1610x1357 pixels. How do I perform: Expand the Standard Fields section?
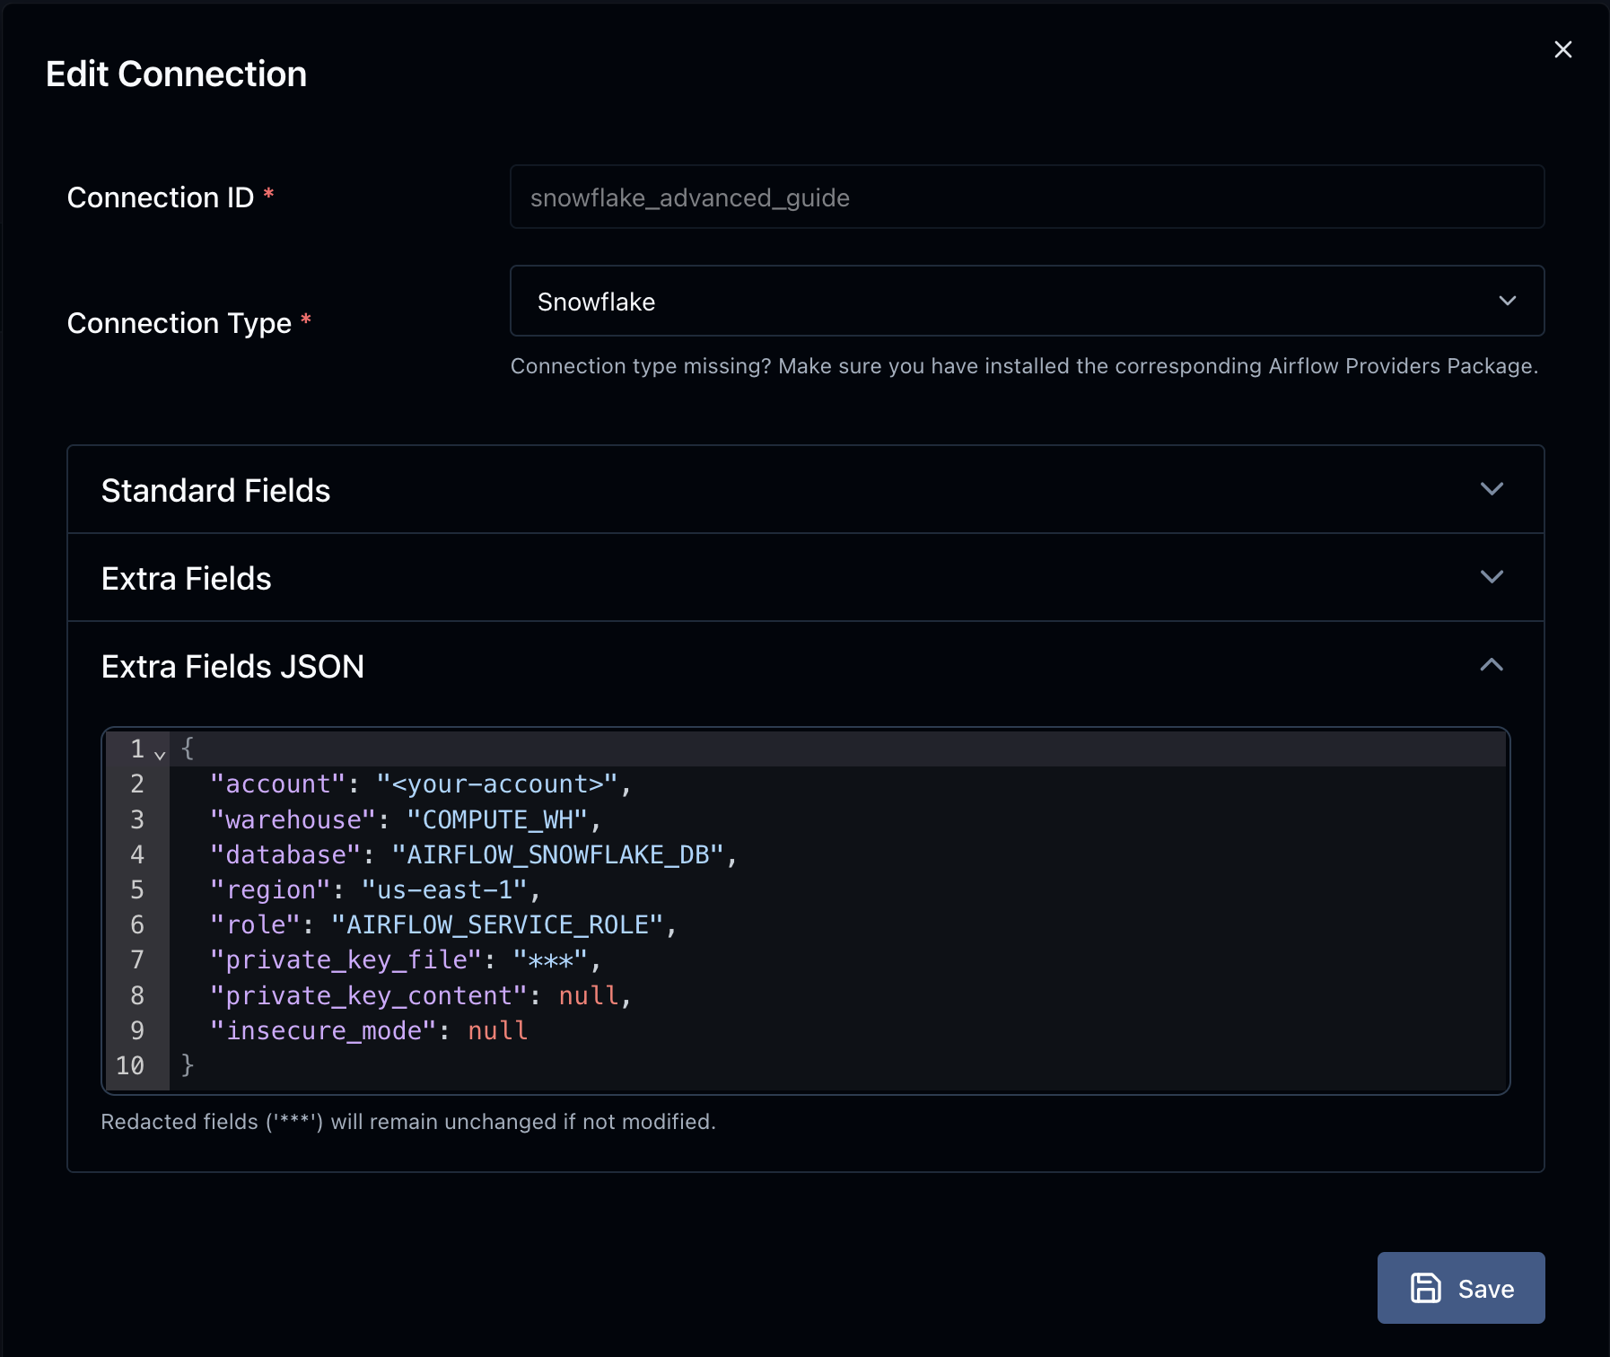[x=805, y=490]
